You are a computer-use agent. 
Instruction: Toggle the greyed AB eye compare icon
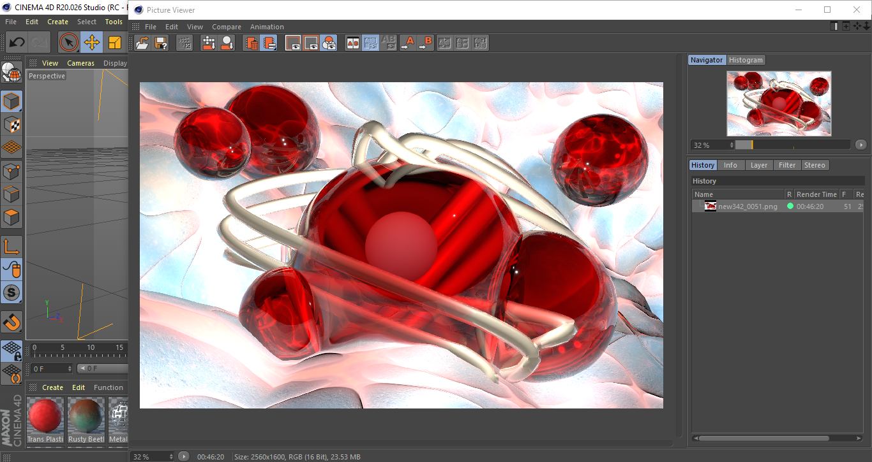pyautogui.click(x=388, y=43)
